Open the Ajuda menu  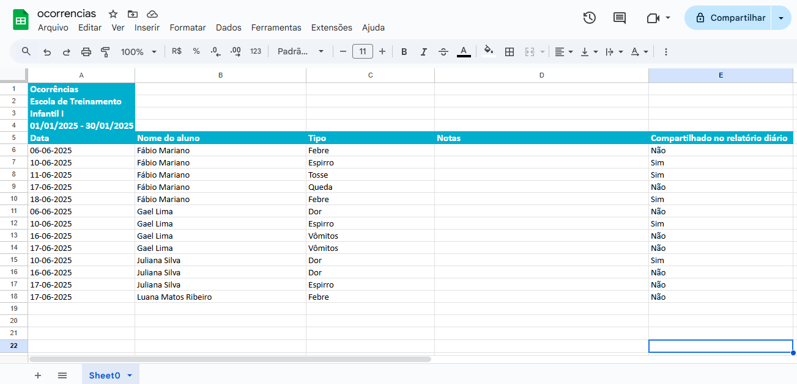(373, 27)
